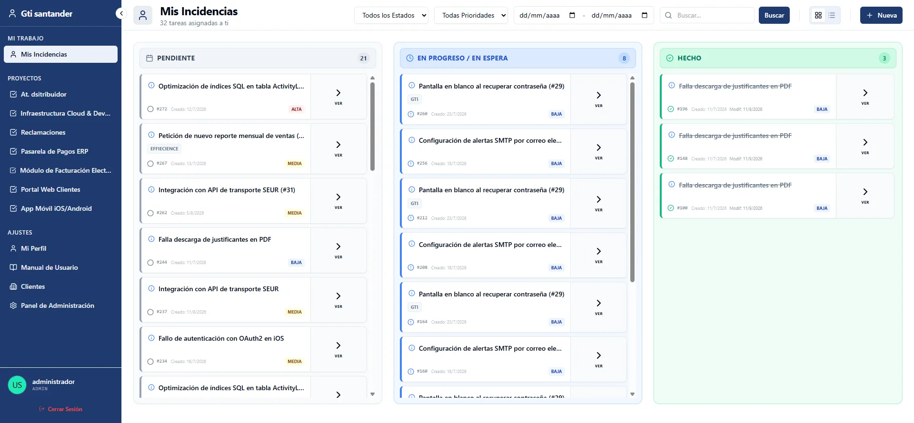Viewport: 914px width, 423px height.
Task: Open the Pasarela de Pagos ERP project
Action: tap(60, 151)
